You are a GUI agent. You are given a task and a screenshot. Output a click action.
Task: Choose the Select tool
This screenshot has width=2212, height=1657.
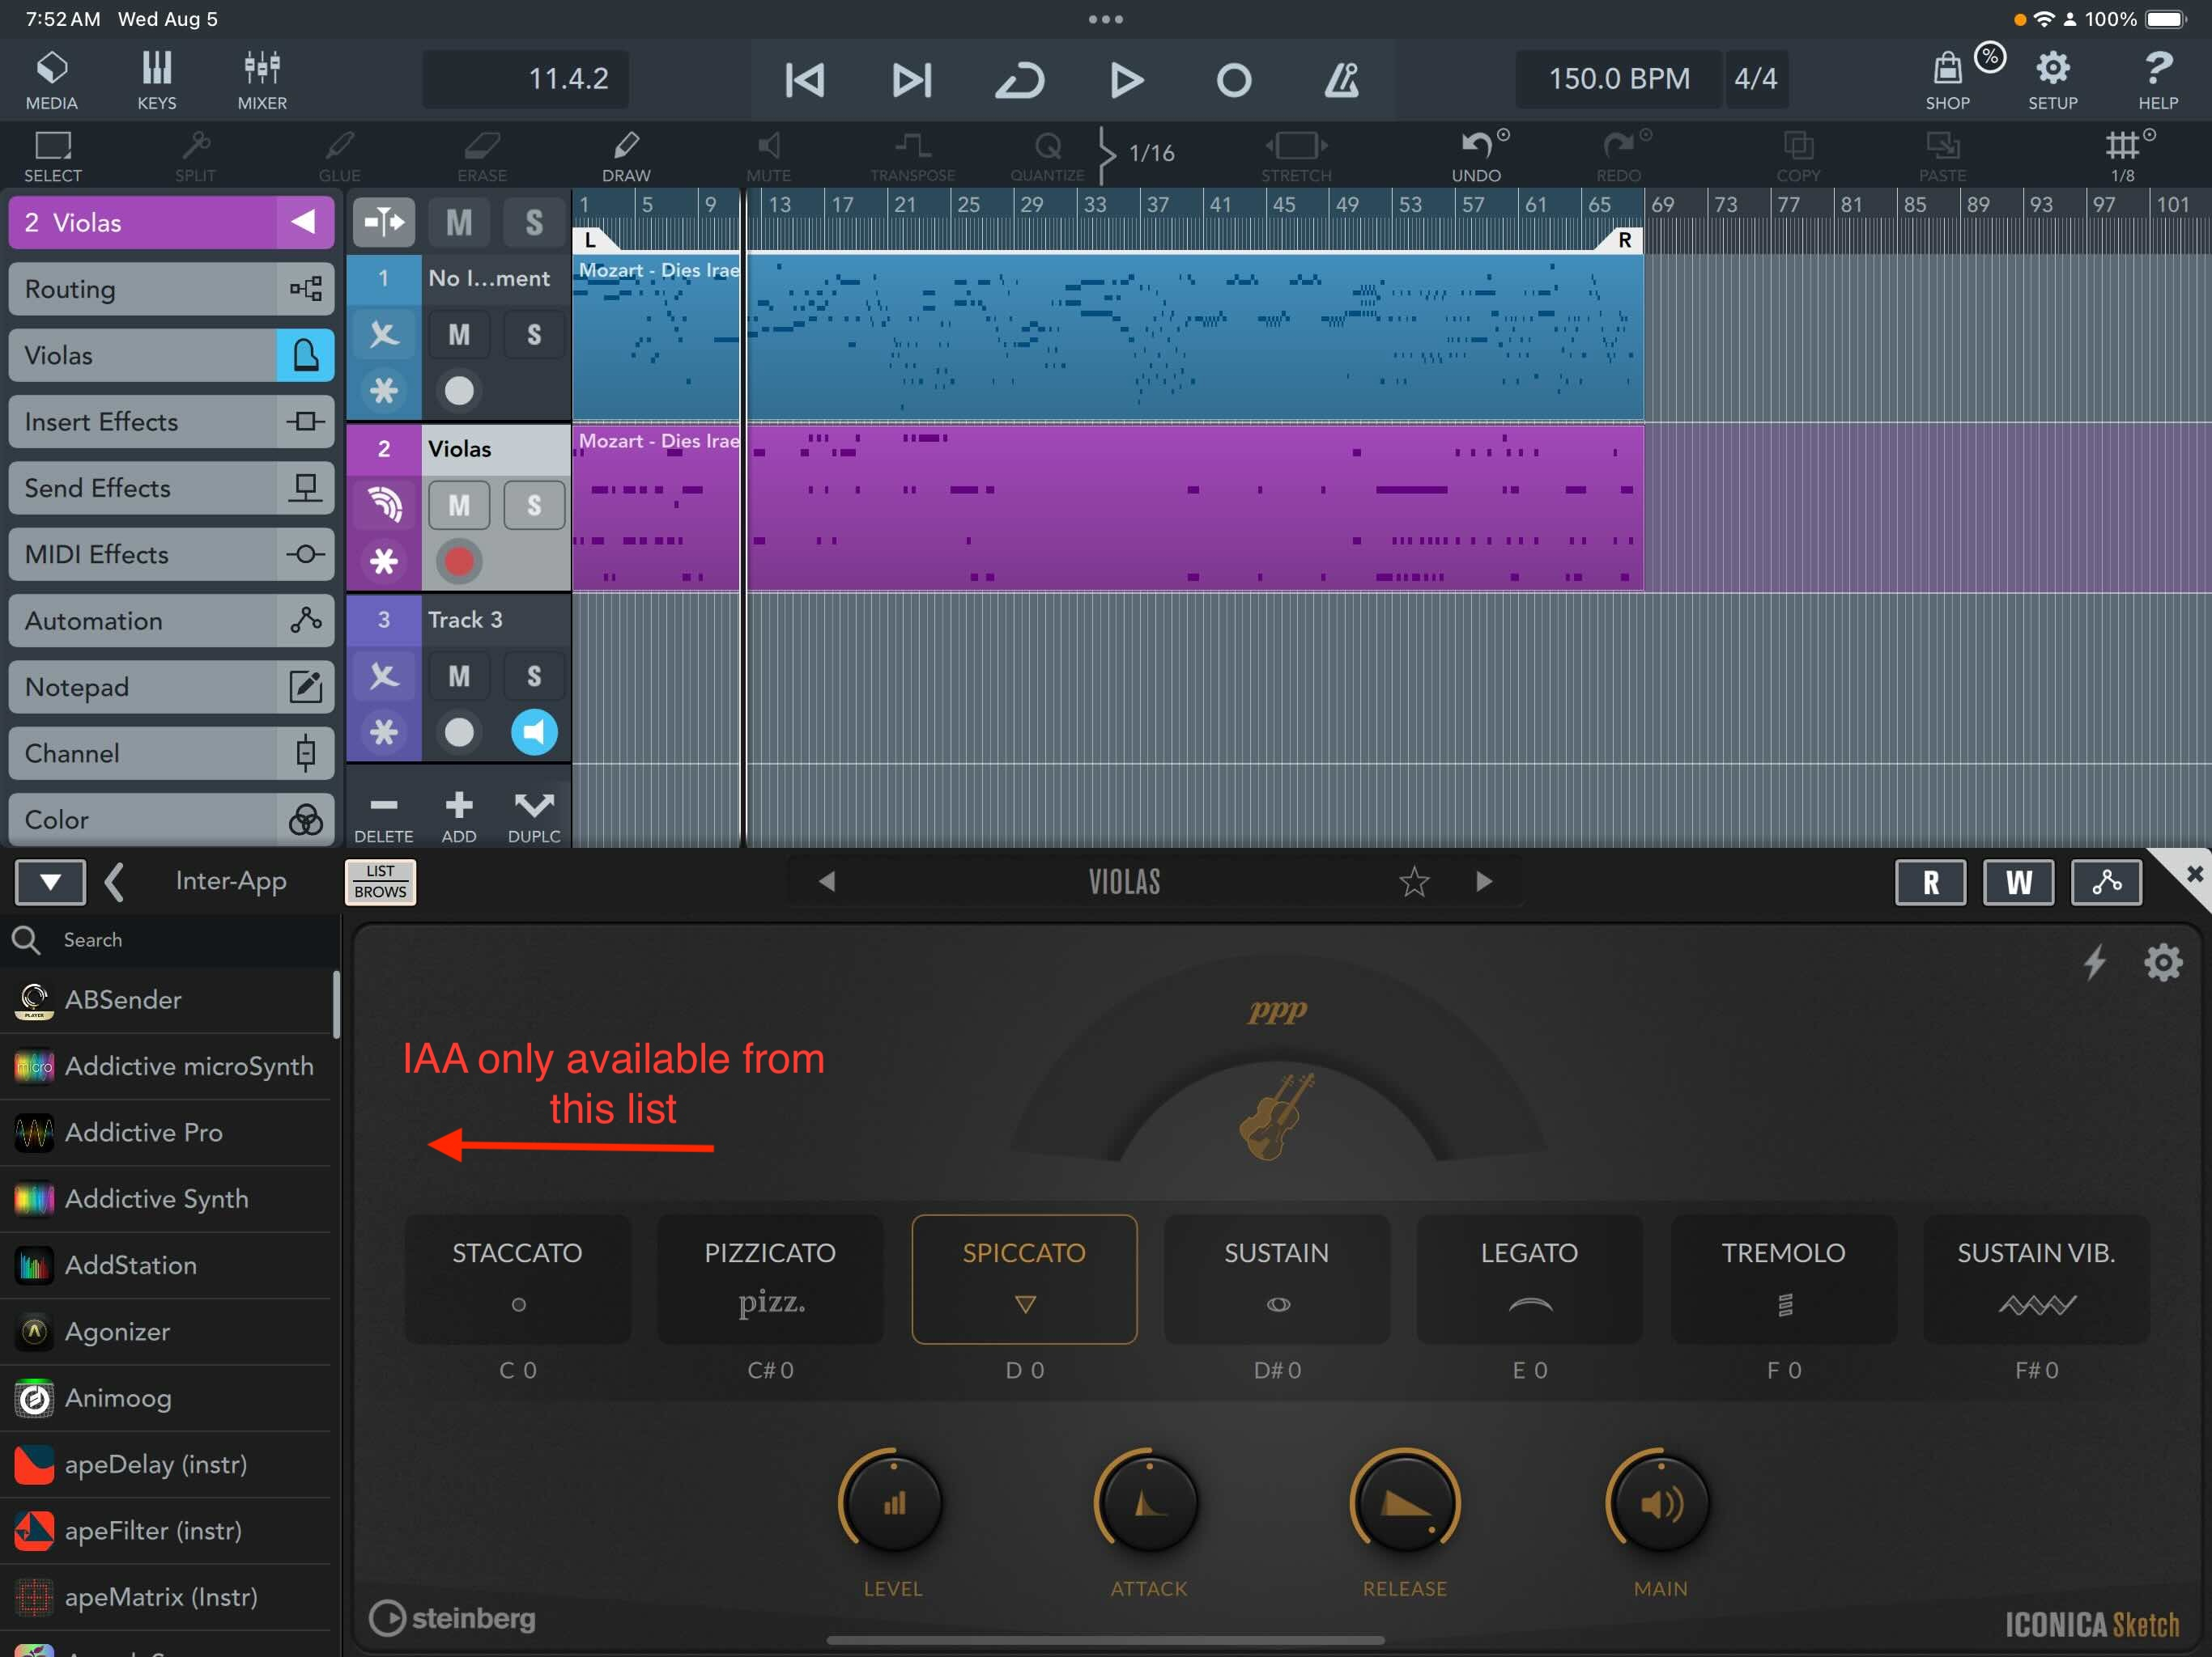click(53, 156)
